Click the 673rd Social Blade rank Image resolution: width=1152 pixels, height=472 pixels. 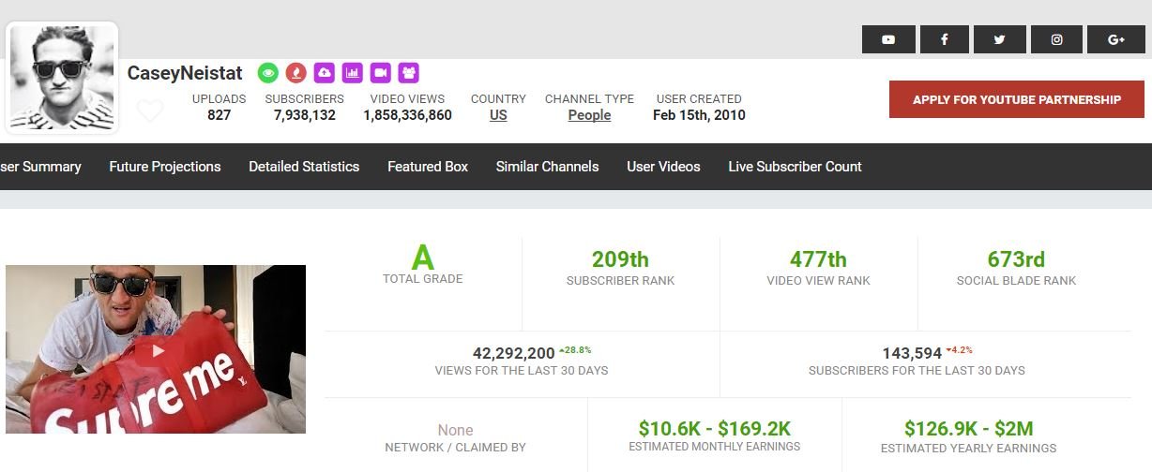pyautogui.click(x=1016, y=259)
